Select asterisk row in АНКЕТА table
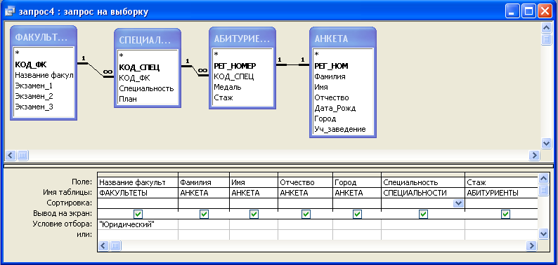 [x=317, y=54]
